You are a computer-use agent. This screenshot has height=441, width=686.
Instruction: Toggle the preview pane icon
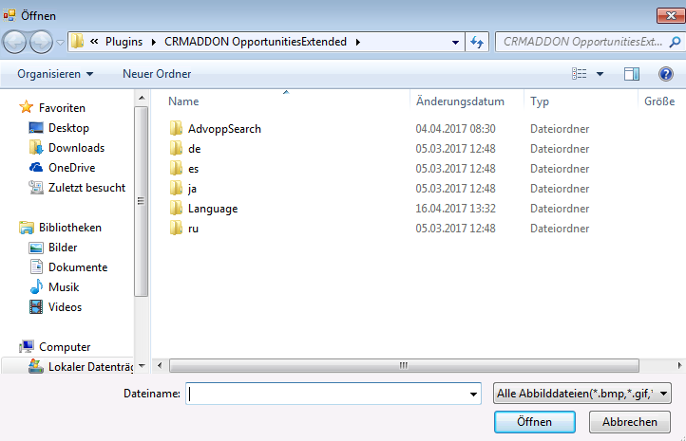[x=632, y=73]
